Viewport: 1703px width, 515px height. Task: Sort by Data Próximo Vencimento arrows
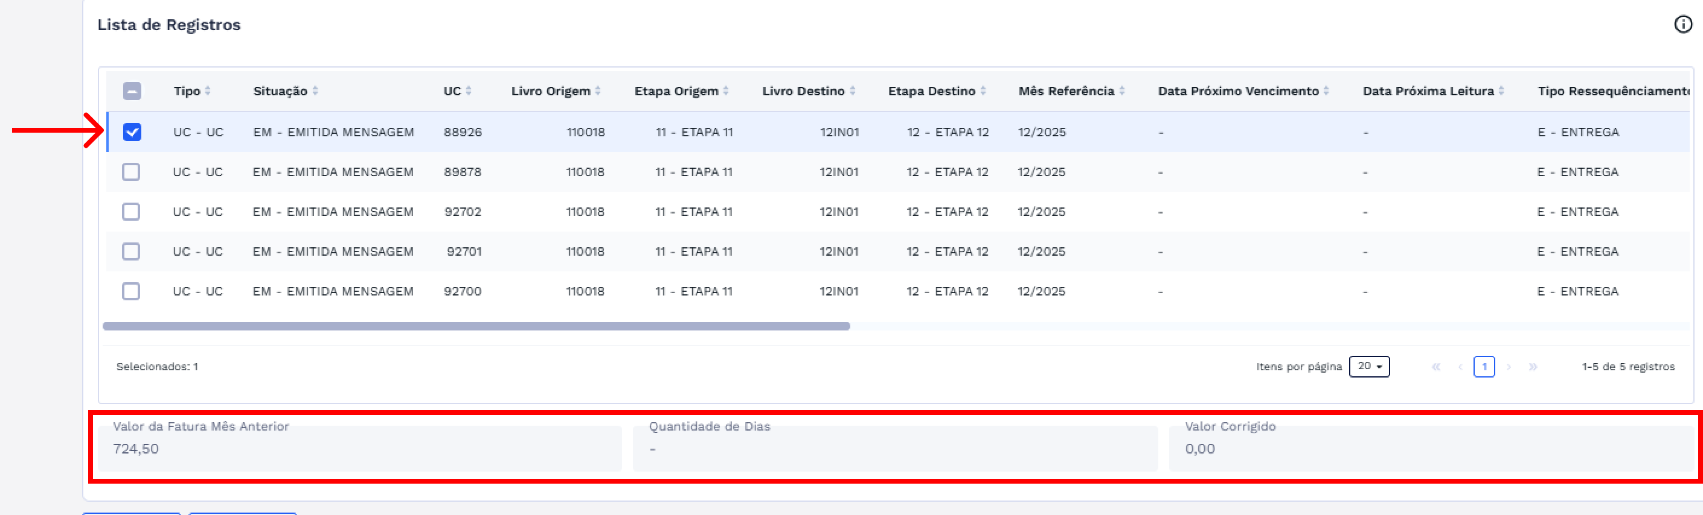[1326, 91]
